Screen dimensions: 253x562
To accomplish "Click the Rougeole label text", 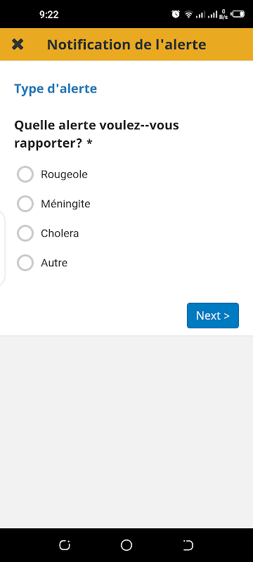I will click(x=64, y=174).
